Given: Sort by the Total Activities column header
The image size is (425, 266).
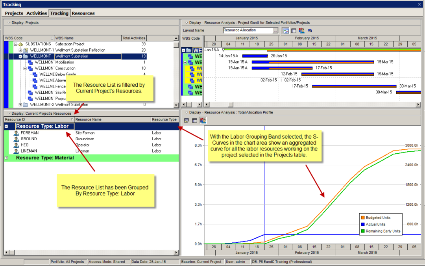Looking at the screenshot, I should click(134, 38).
